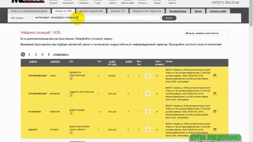Click round yellow icon in HYUNDAI/KIA row
Image resolution: width=253 pixels, height=142 pixels.
[x=148, y=112]
